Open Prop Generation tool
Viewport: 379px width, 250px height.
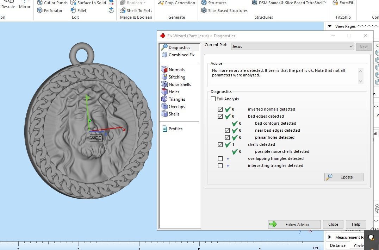pyautogui.click(x=176, y=3)
